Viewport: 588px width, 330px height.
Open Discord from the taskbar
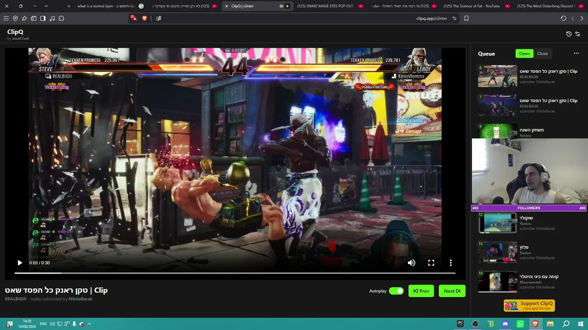(505, 324)
